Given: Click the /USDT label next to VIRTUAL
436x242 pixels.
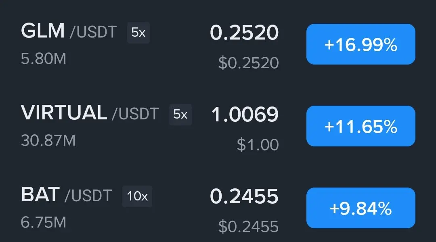Looking at the screenshot, I should (135, 114).
